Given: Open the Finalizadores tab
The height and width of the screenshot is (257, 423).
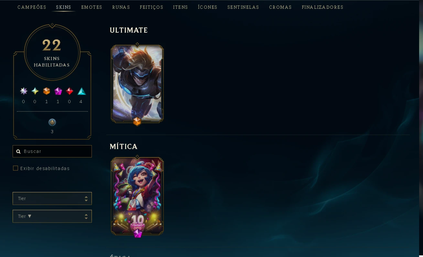Looking at the screenshot, I should (323, 7).
